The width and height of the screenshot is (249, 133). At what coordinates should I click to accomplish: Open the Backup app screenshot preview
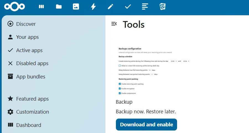[154, 71]
